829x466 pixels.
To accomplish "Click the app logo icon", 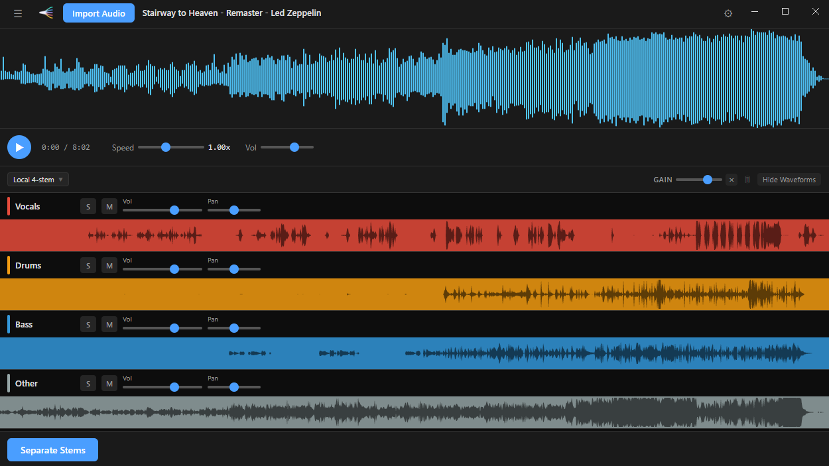I will [46, 13].
